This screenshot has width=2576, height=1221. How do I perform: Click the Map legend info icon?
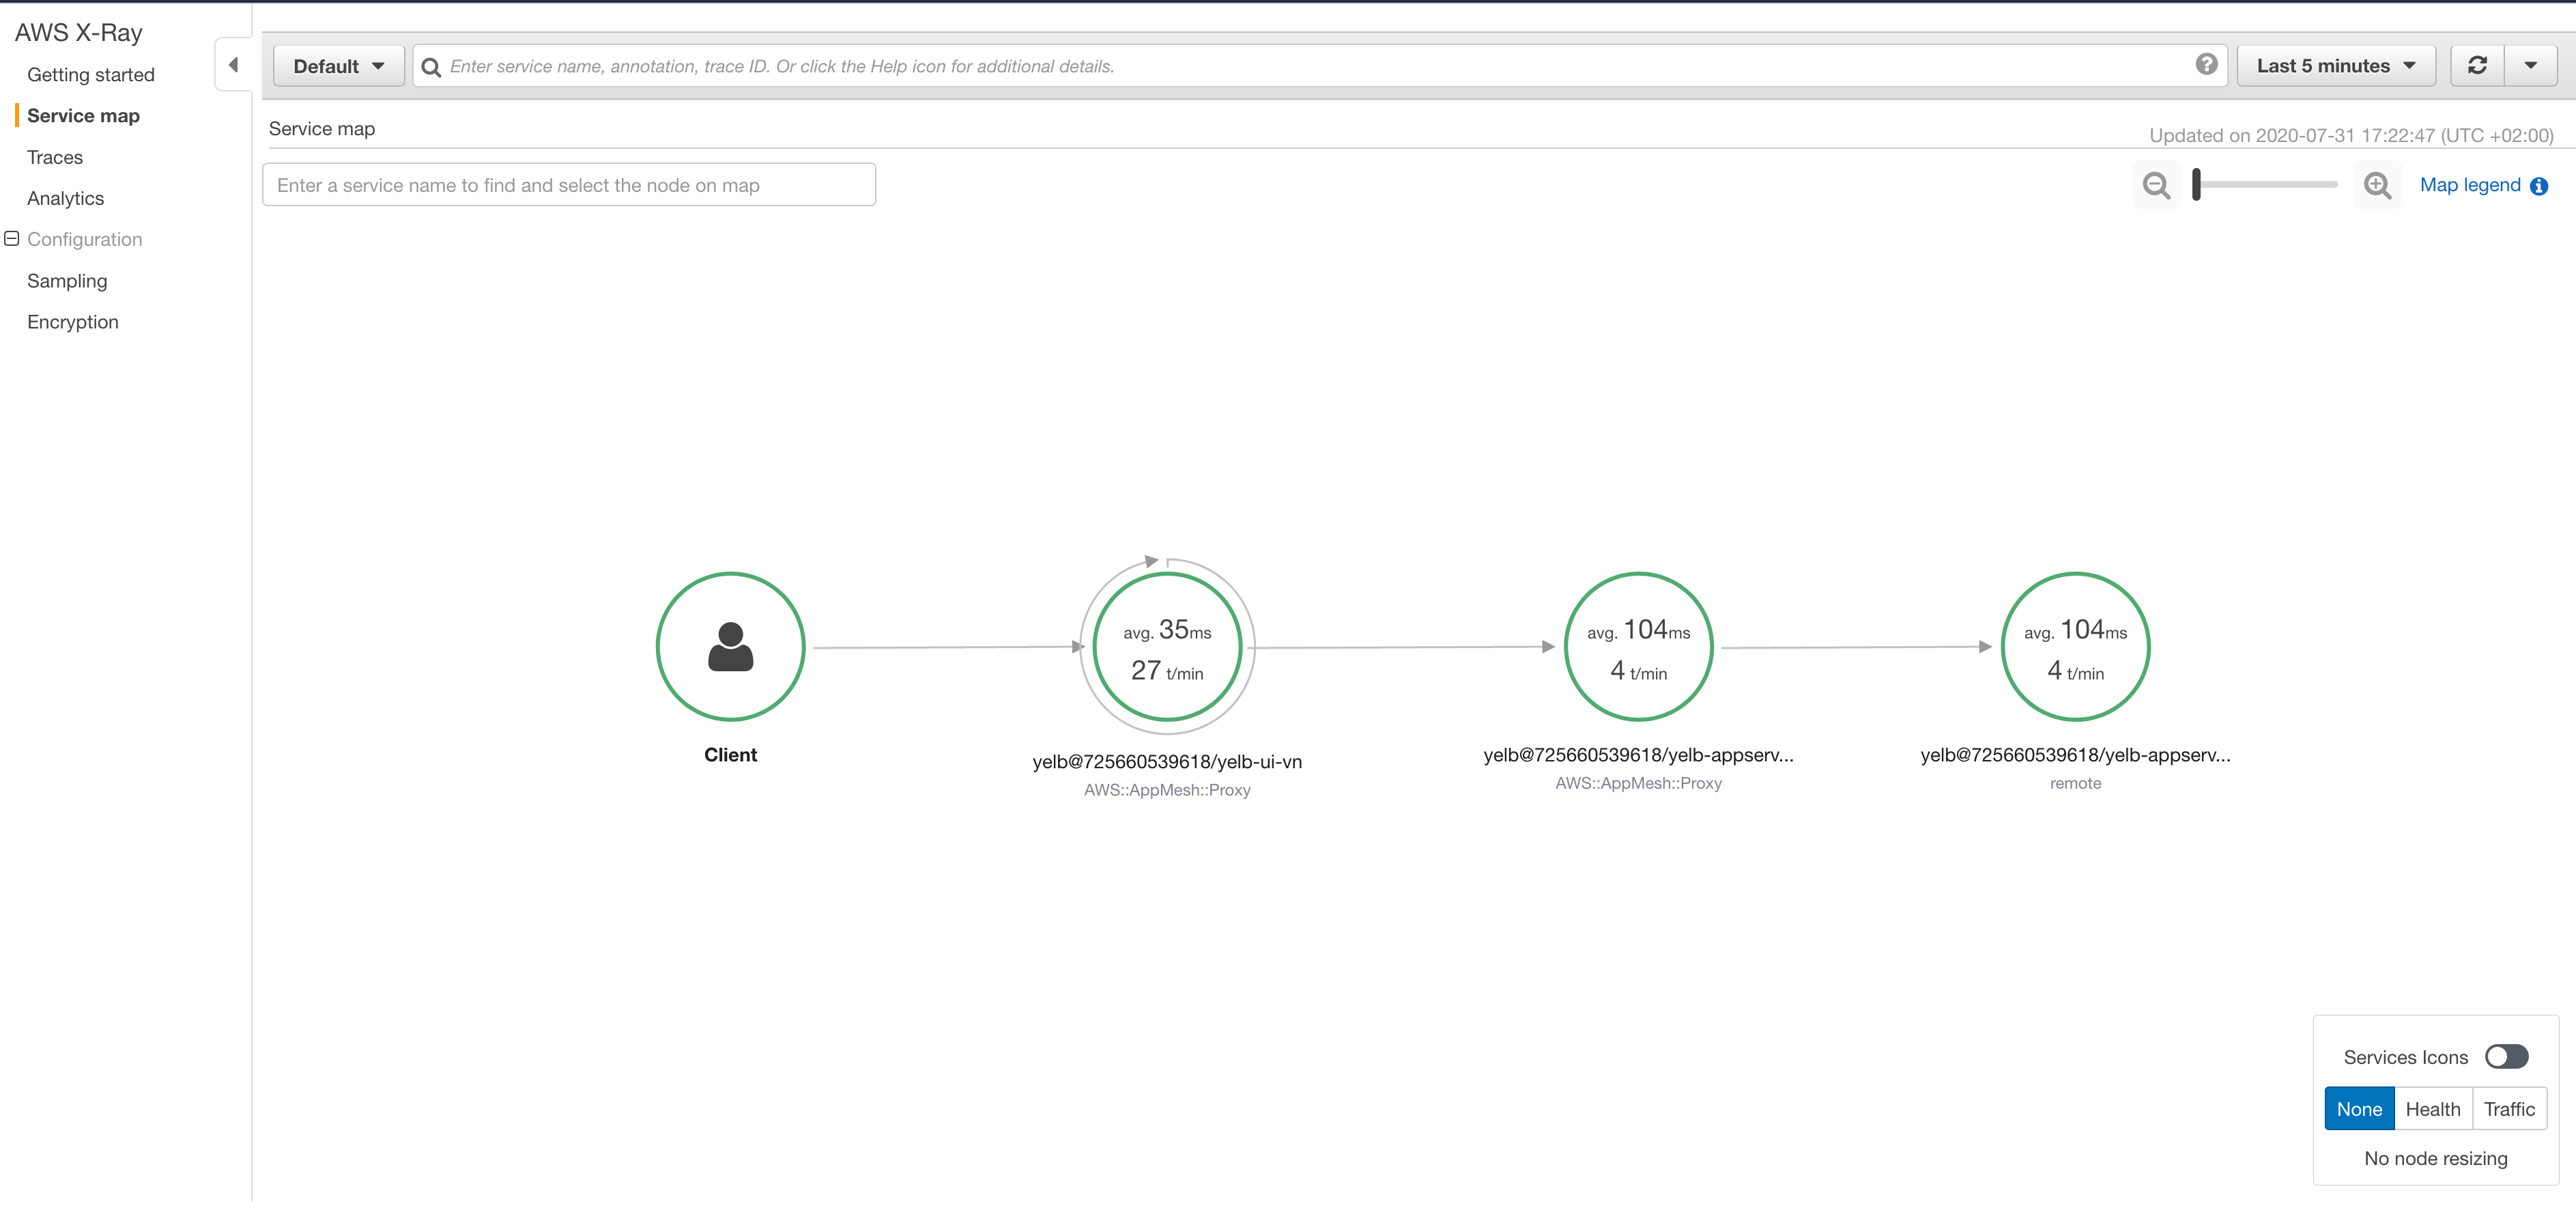coord(2541,185)
